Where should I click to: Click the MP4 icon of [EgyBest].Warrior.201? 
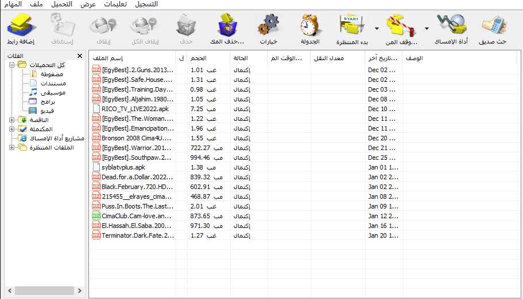click(x=96, y=148)
